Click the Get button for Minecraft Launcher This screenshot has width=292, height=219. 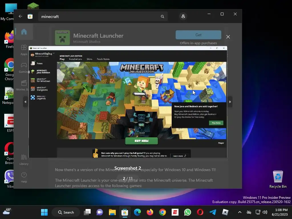click(198, 35)
